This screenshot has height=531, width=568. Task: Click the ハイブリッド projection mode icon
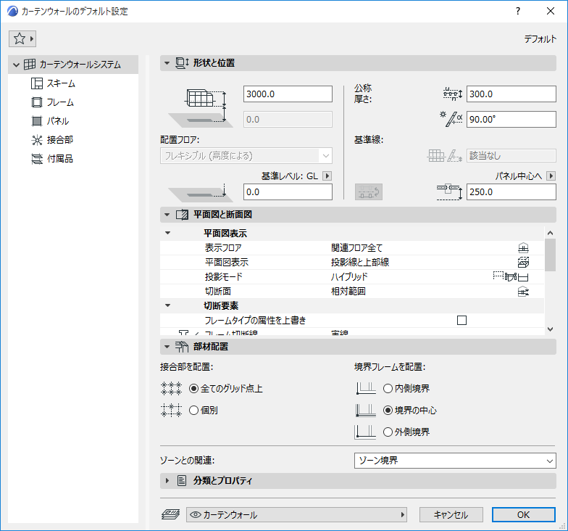pyautogui.click(x=511, y=277)
